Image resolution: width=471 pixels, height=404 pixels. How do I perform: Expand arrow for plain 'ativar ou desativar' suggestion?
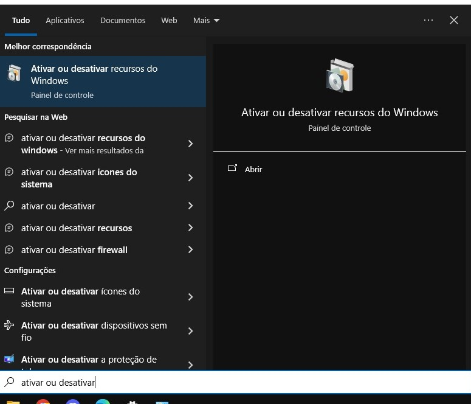[190, 206]
